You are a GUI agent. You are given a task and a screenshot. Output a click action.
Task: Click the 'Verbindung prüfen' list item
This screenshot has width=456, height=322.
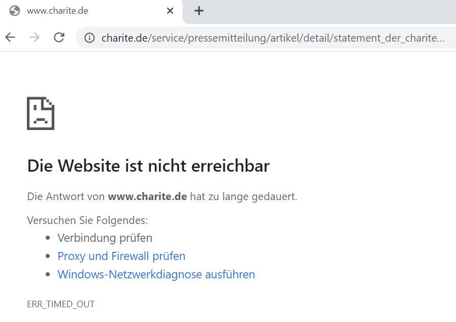point(105,238)
